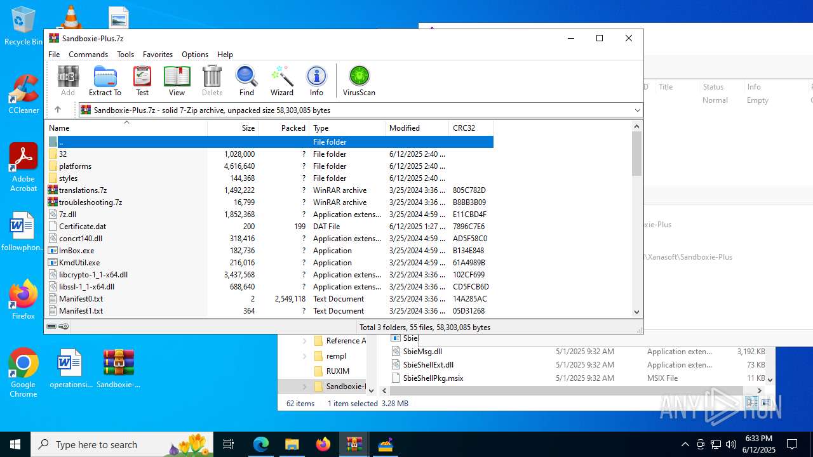Select SbieShellExt.dll in Explorer window
The height and width of the screenshot is (457, 813).
coord(578,365)
